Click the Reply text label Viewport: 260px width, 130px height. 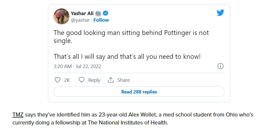(94, 80)
